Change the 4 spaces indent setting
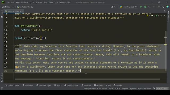Viewport: 170px width, 95px height. click(125, 89)
